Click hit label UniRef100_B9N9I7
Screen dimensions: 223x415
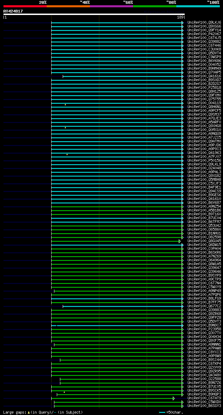[x=204, y=325]
